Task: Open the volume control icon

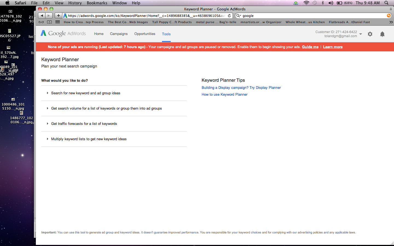Action: (x=331, y=3)
